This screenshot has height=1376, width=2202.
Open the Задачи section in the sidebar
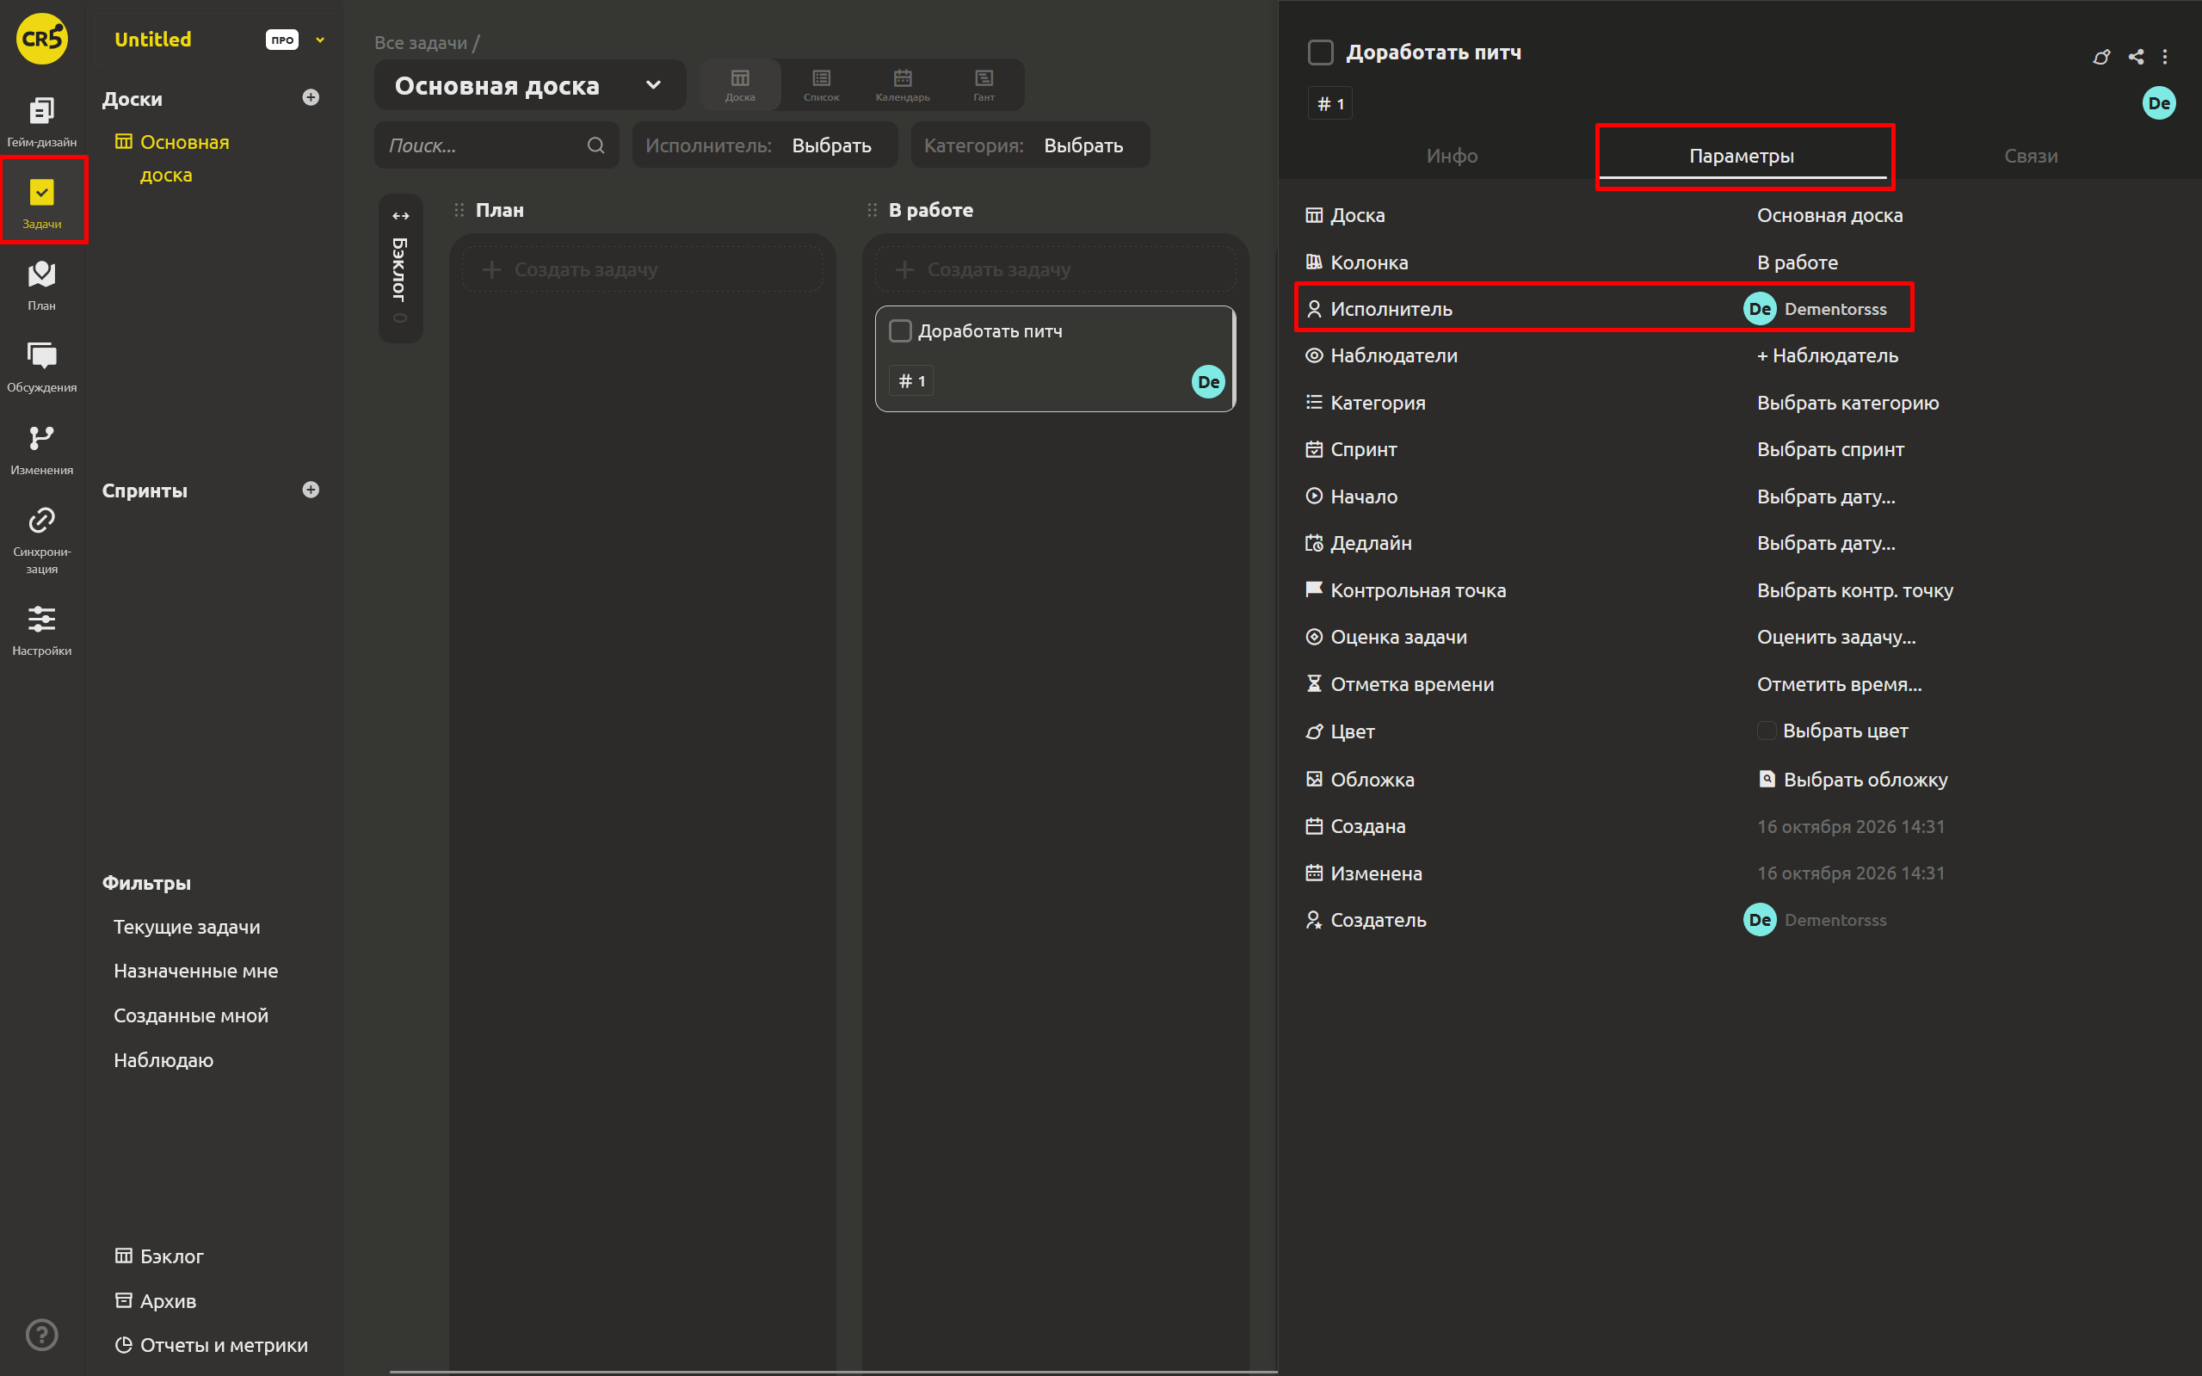[x=42, y=202]
